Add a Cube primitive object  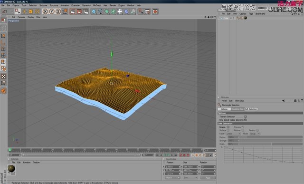click(94, 11)
